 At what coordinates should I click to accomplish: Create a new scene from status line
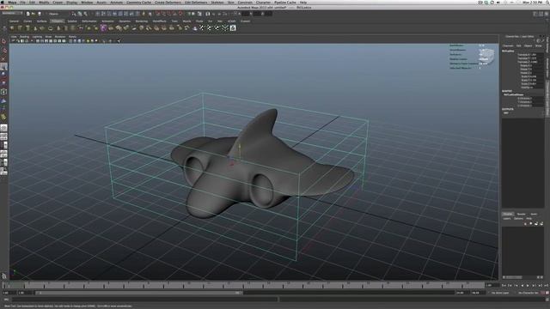coord(27,14)
